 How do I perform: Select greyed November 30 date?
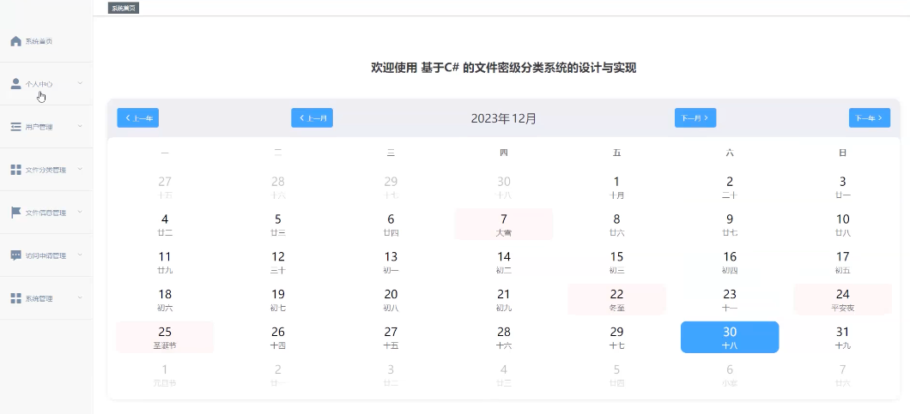click(x=504, y=187)
